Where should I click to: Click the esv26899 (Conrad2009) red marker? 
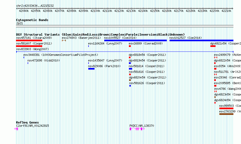pyautogui.click(x=130, y=46)
